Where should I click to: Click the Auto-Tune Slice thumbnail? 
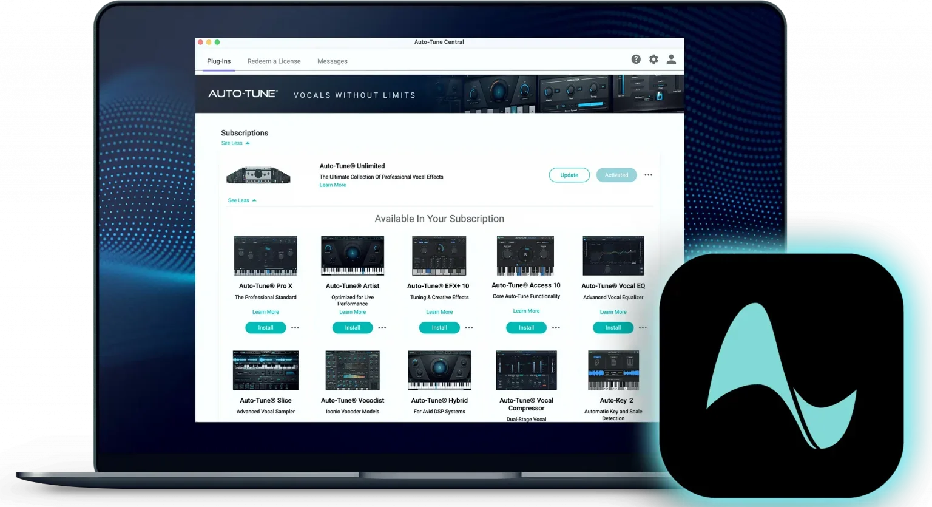[266, 370]
